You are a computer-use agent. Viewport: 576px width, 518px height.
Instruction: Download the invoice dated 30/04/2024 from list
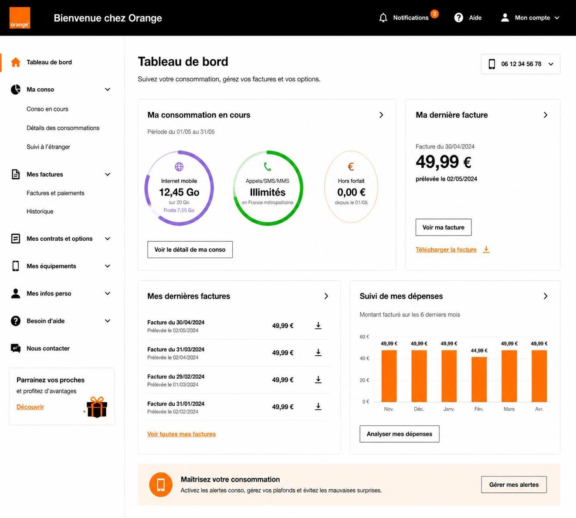318,326
